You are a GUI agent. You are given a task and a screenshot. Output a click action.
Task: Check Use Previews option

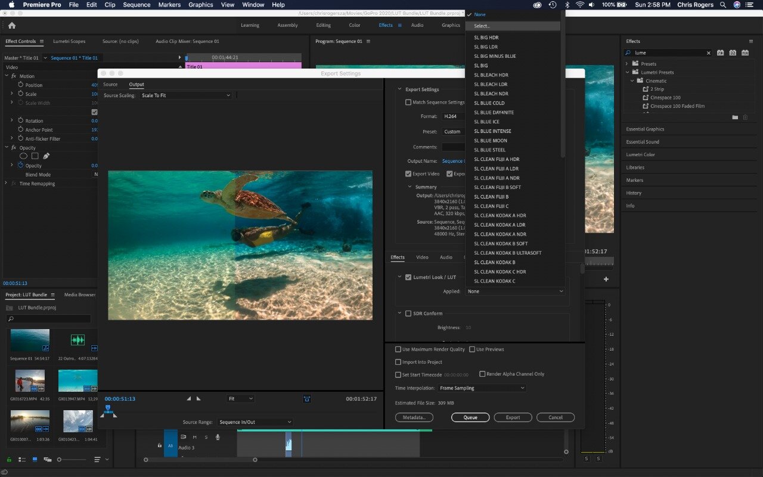(x=472, y=349)
